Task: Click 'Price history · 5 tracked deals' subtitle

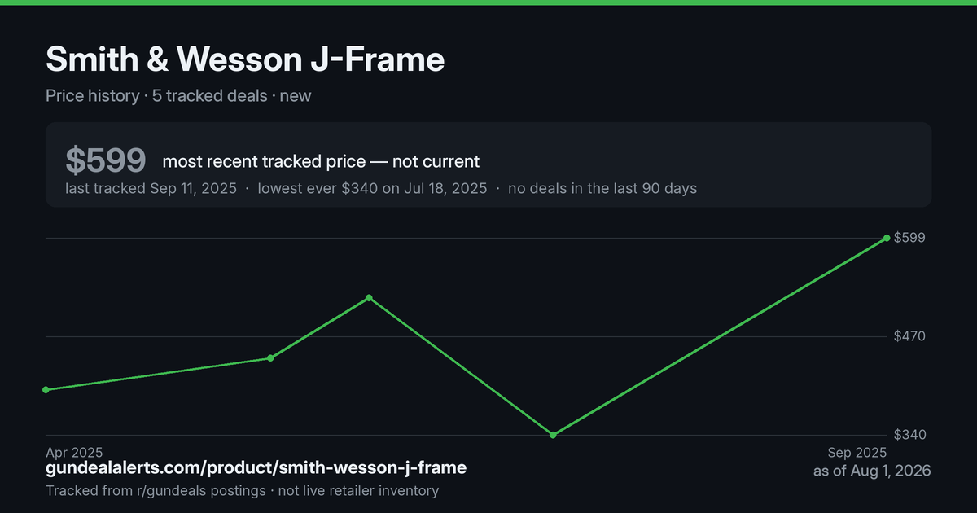Action: pyautogui.click(x=156, y=95)
